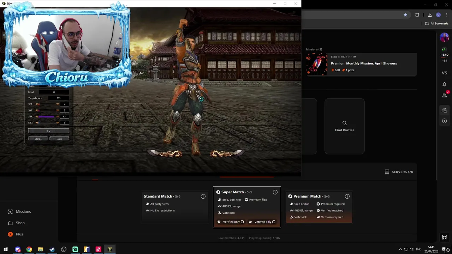This screenshot has width=452, height=254.
Task: Open the party members icon
Action: pos(445,110)
